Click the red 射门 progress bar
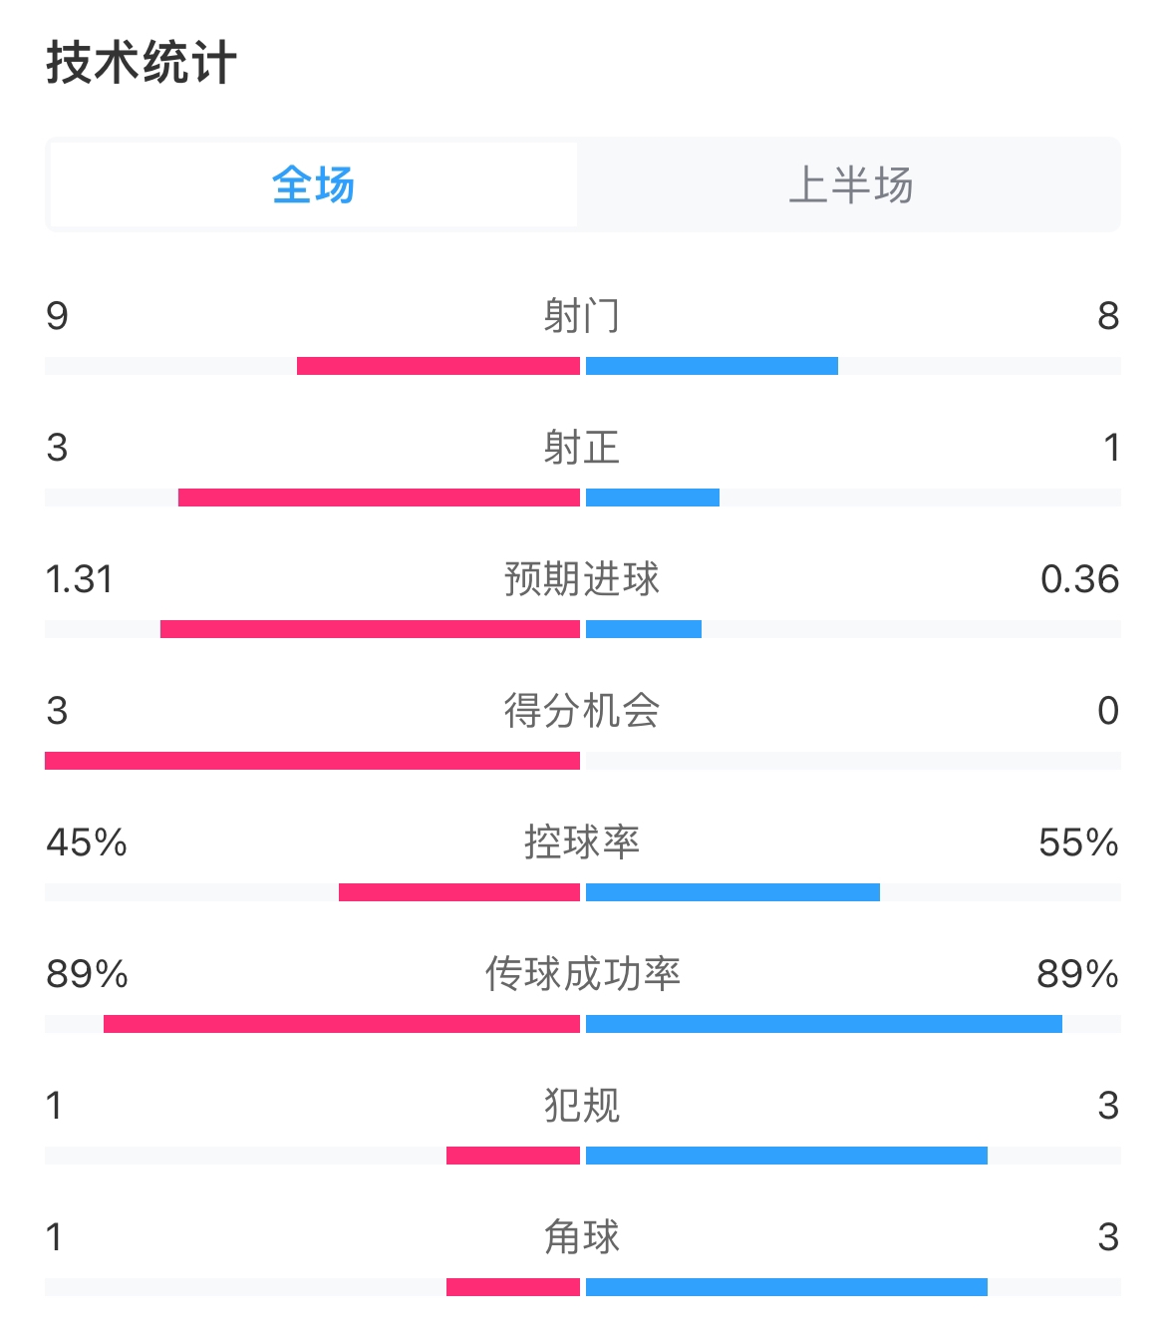This screenshot has height=1336, width=1166. [438, 366]
